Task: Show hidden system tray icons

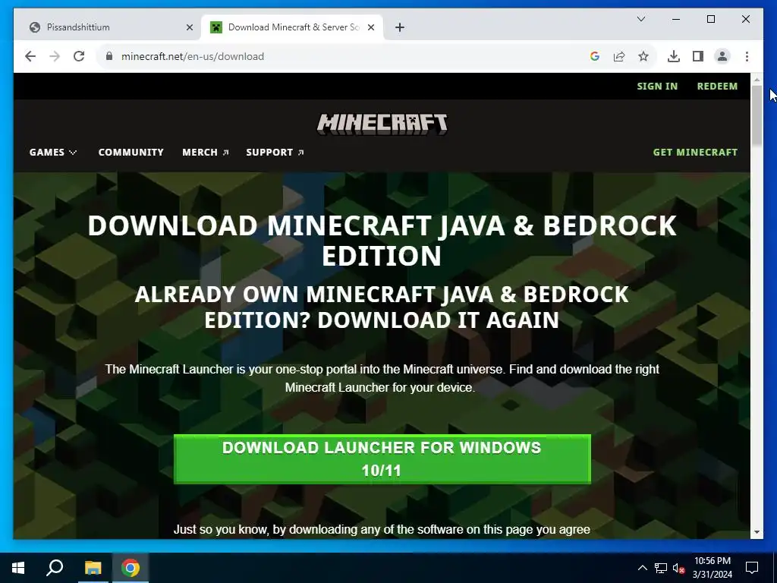Action: [642, 568]
